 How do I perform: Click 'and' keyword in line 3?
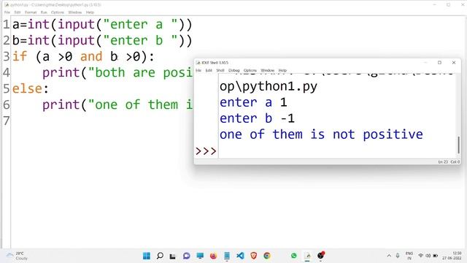91,56
